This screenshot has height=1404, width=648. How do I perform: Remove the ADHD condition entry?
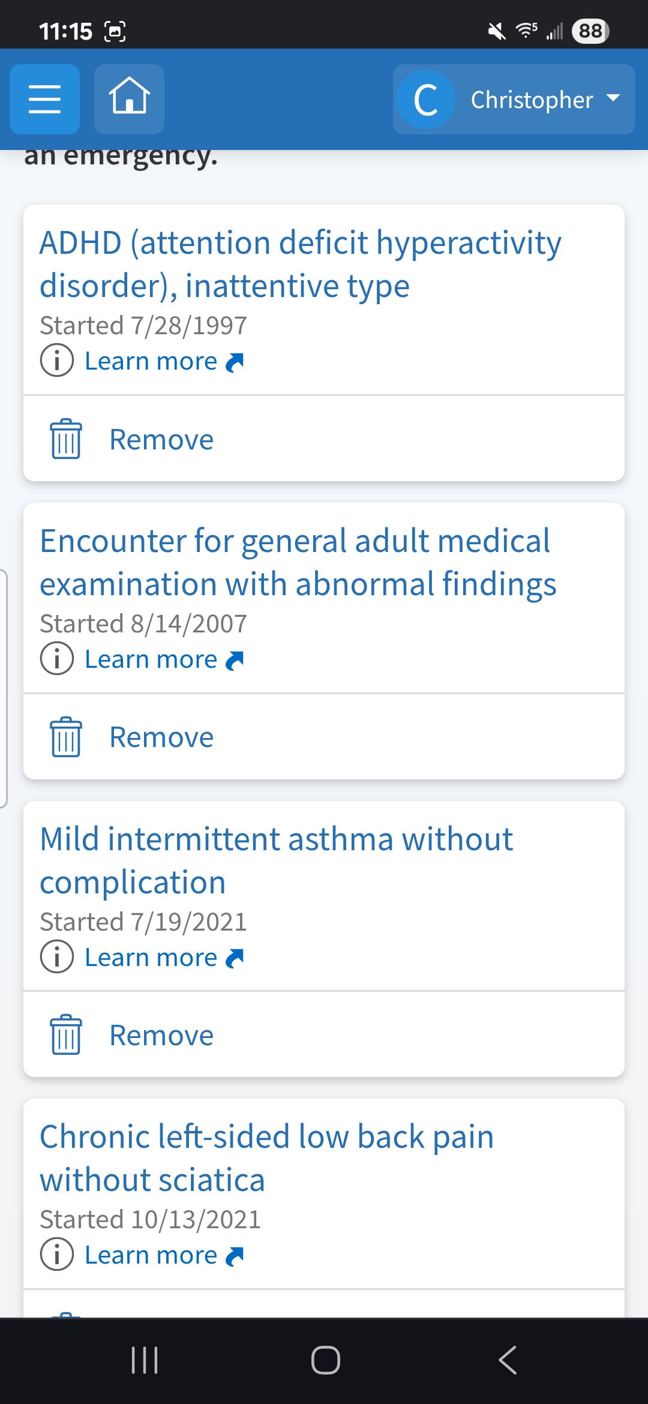coord(161,439)
